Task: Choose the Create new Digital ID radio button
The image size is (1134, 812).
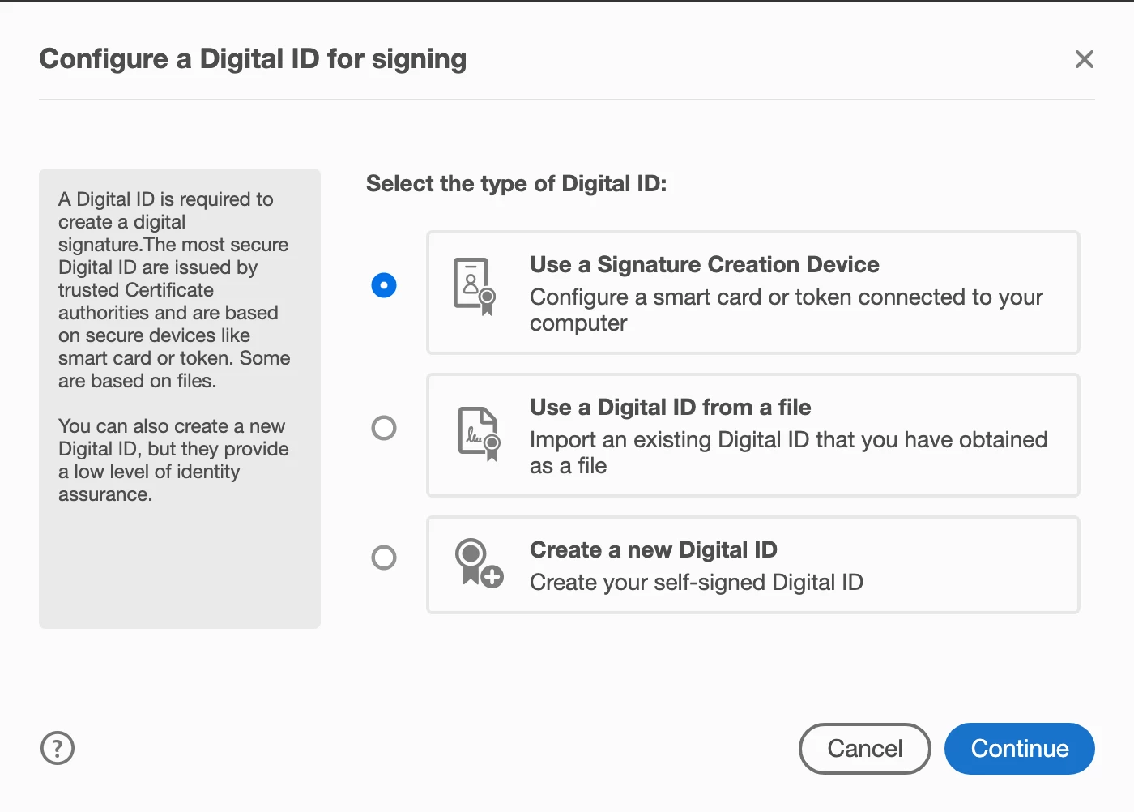Action: pos(384,558)
